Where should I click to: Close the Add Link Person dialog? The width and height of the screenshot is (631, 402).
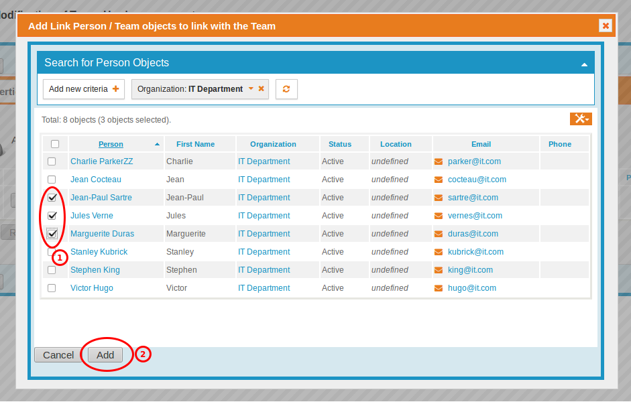pyautogui.click(x=606, y=25)
